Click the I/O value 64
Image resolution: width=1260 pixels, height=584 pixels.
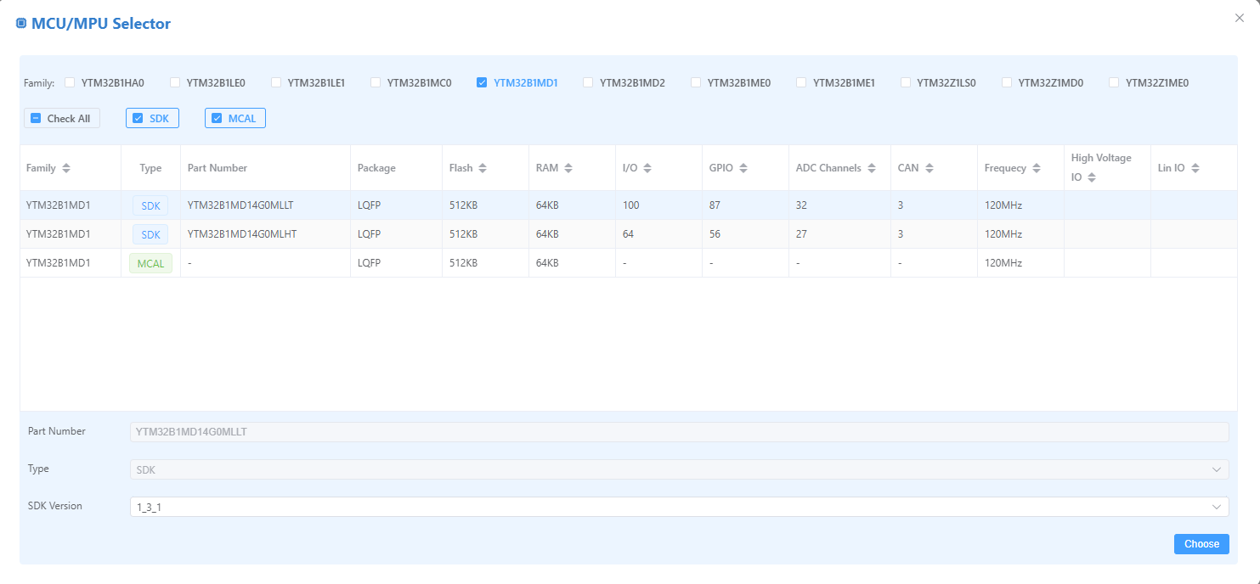(x=629, y=234)
